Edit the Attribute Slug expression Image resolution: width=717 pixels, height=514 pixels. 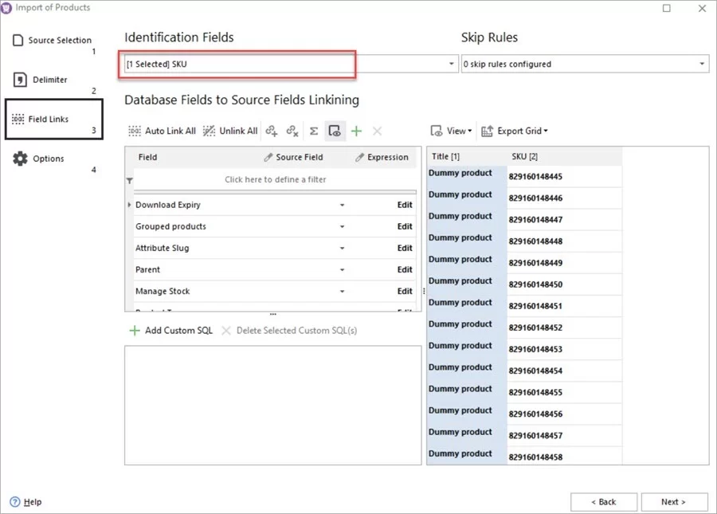[x=405, y=248]
